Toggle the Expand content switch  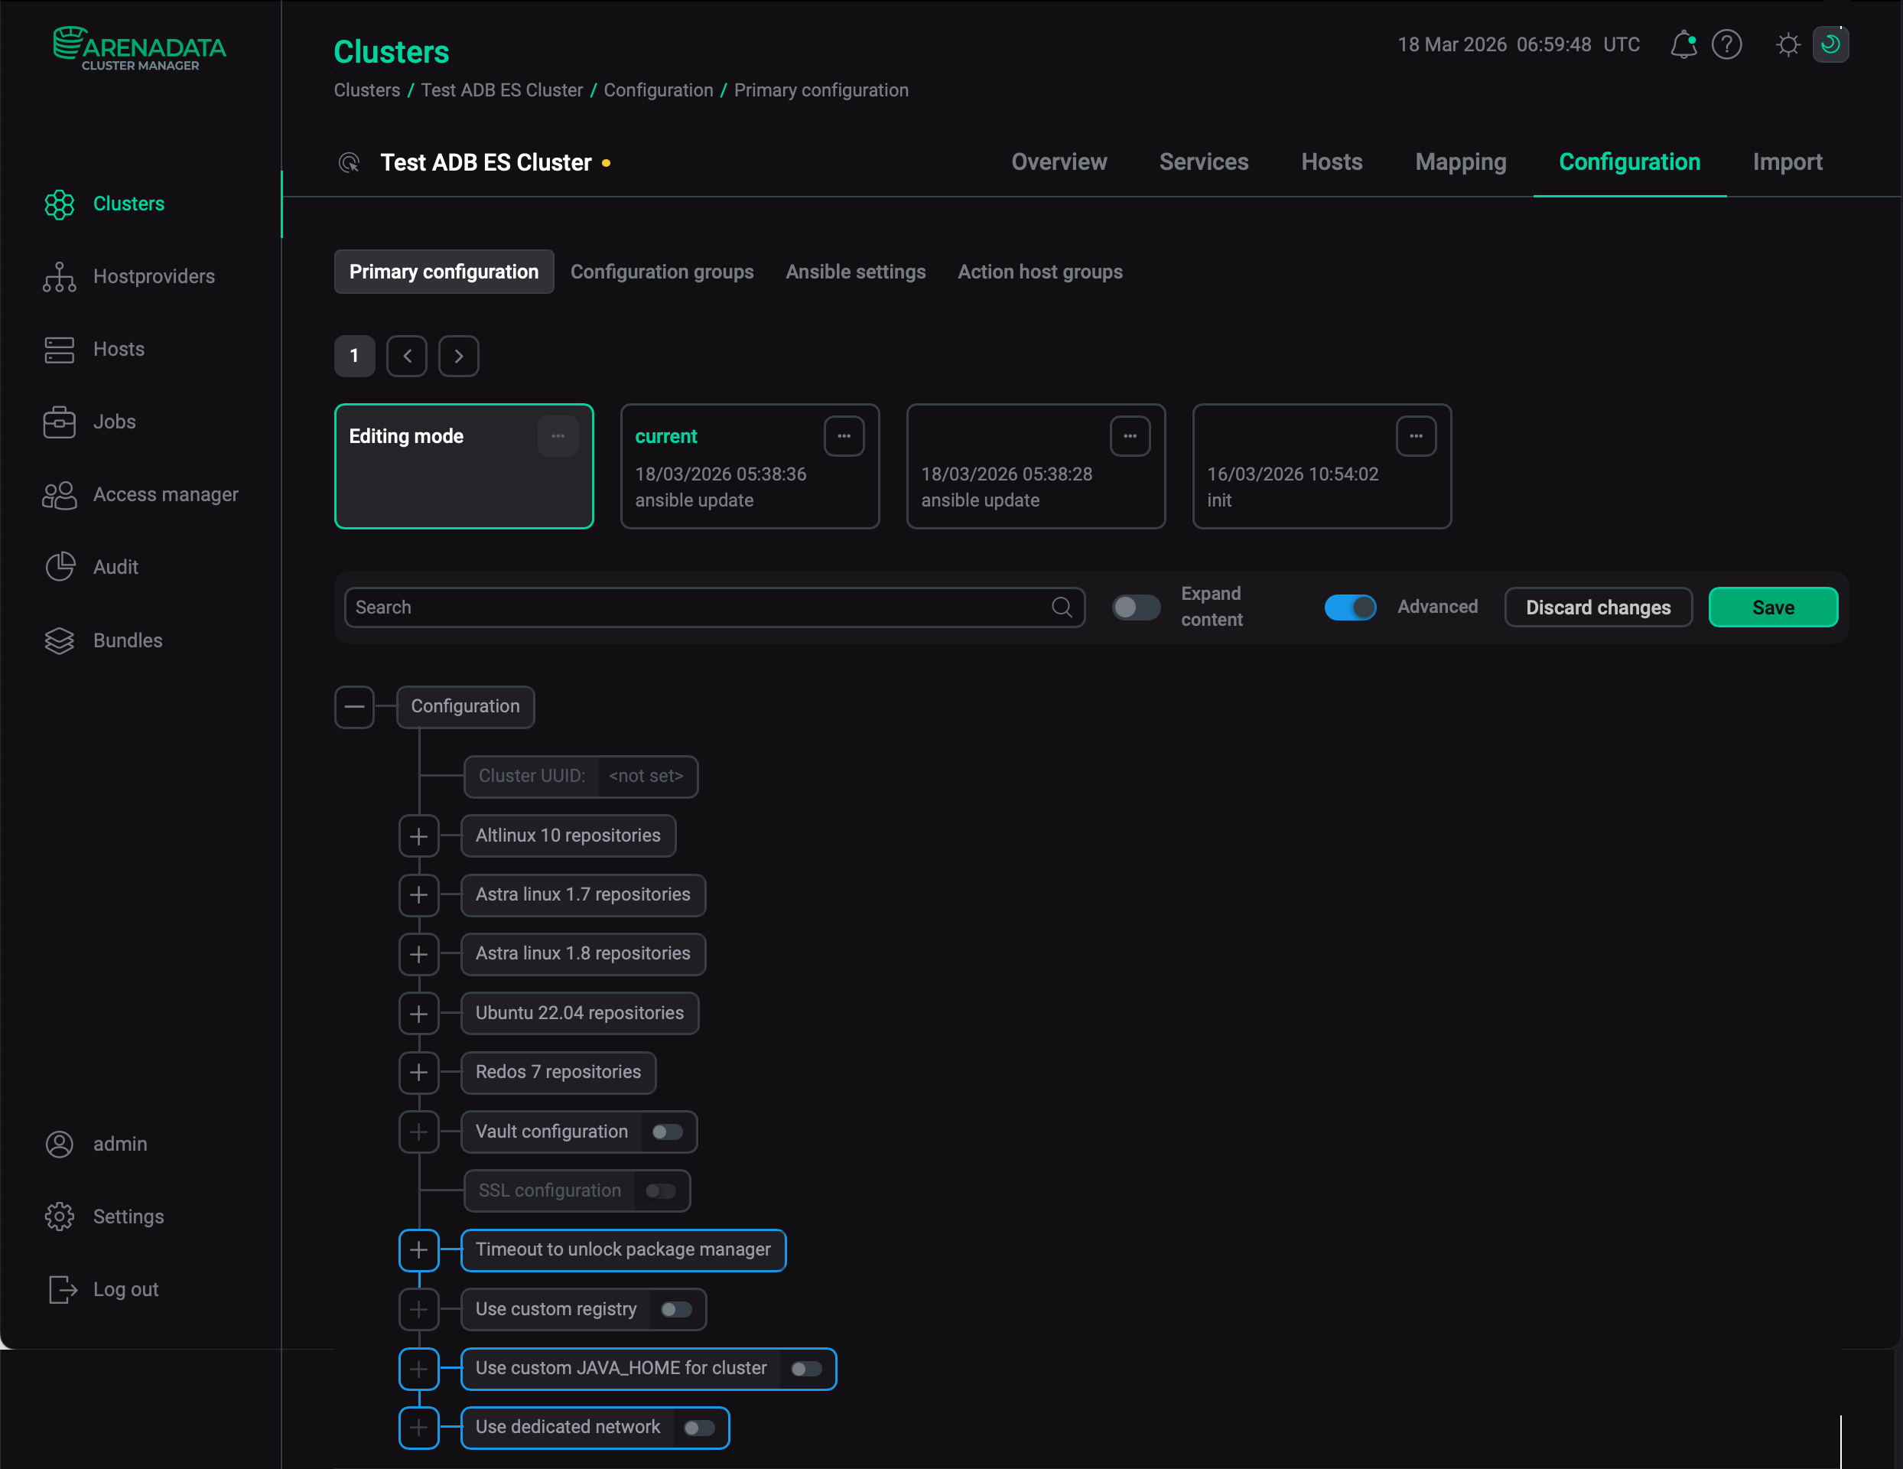[x=1135, y=607]
